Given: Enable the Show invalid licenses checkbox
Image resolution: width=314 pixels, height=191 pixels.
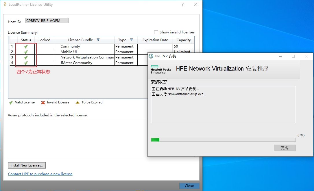Looking at the screenshot, I should [x=156, y=32].
